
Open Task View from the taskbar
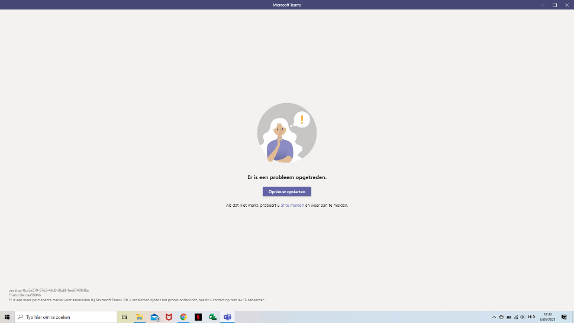[x=124, y=316]
